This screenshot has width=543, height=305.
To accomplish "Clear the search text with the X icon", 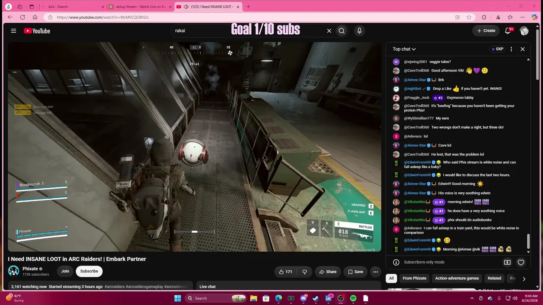I will [x=329, y=30].
